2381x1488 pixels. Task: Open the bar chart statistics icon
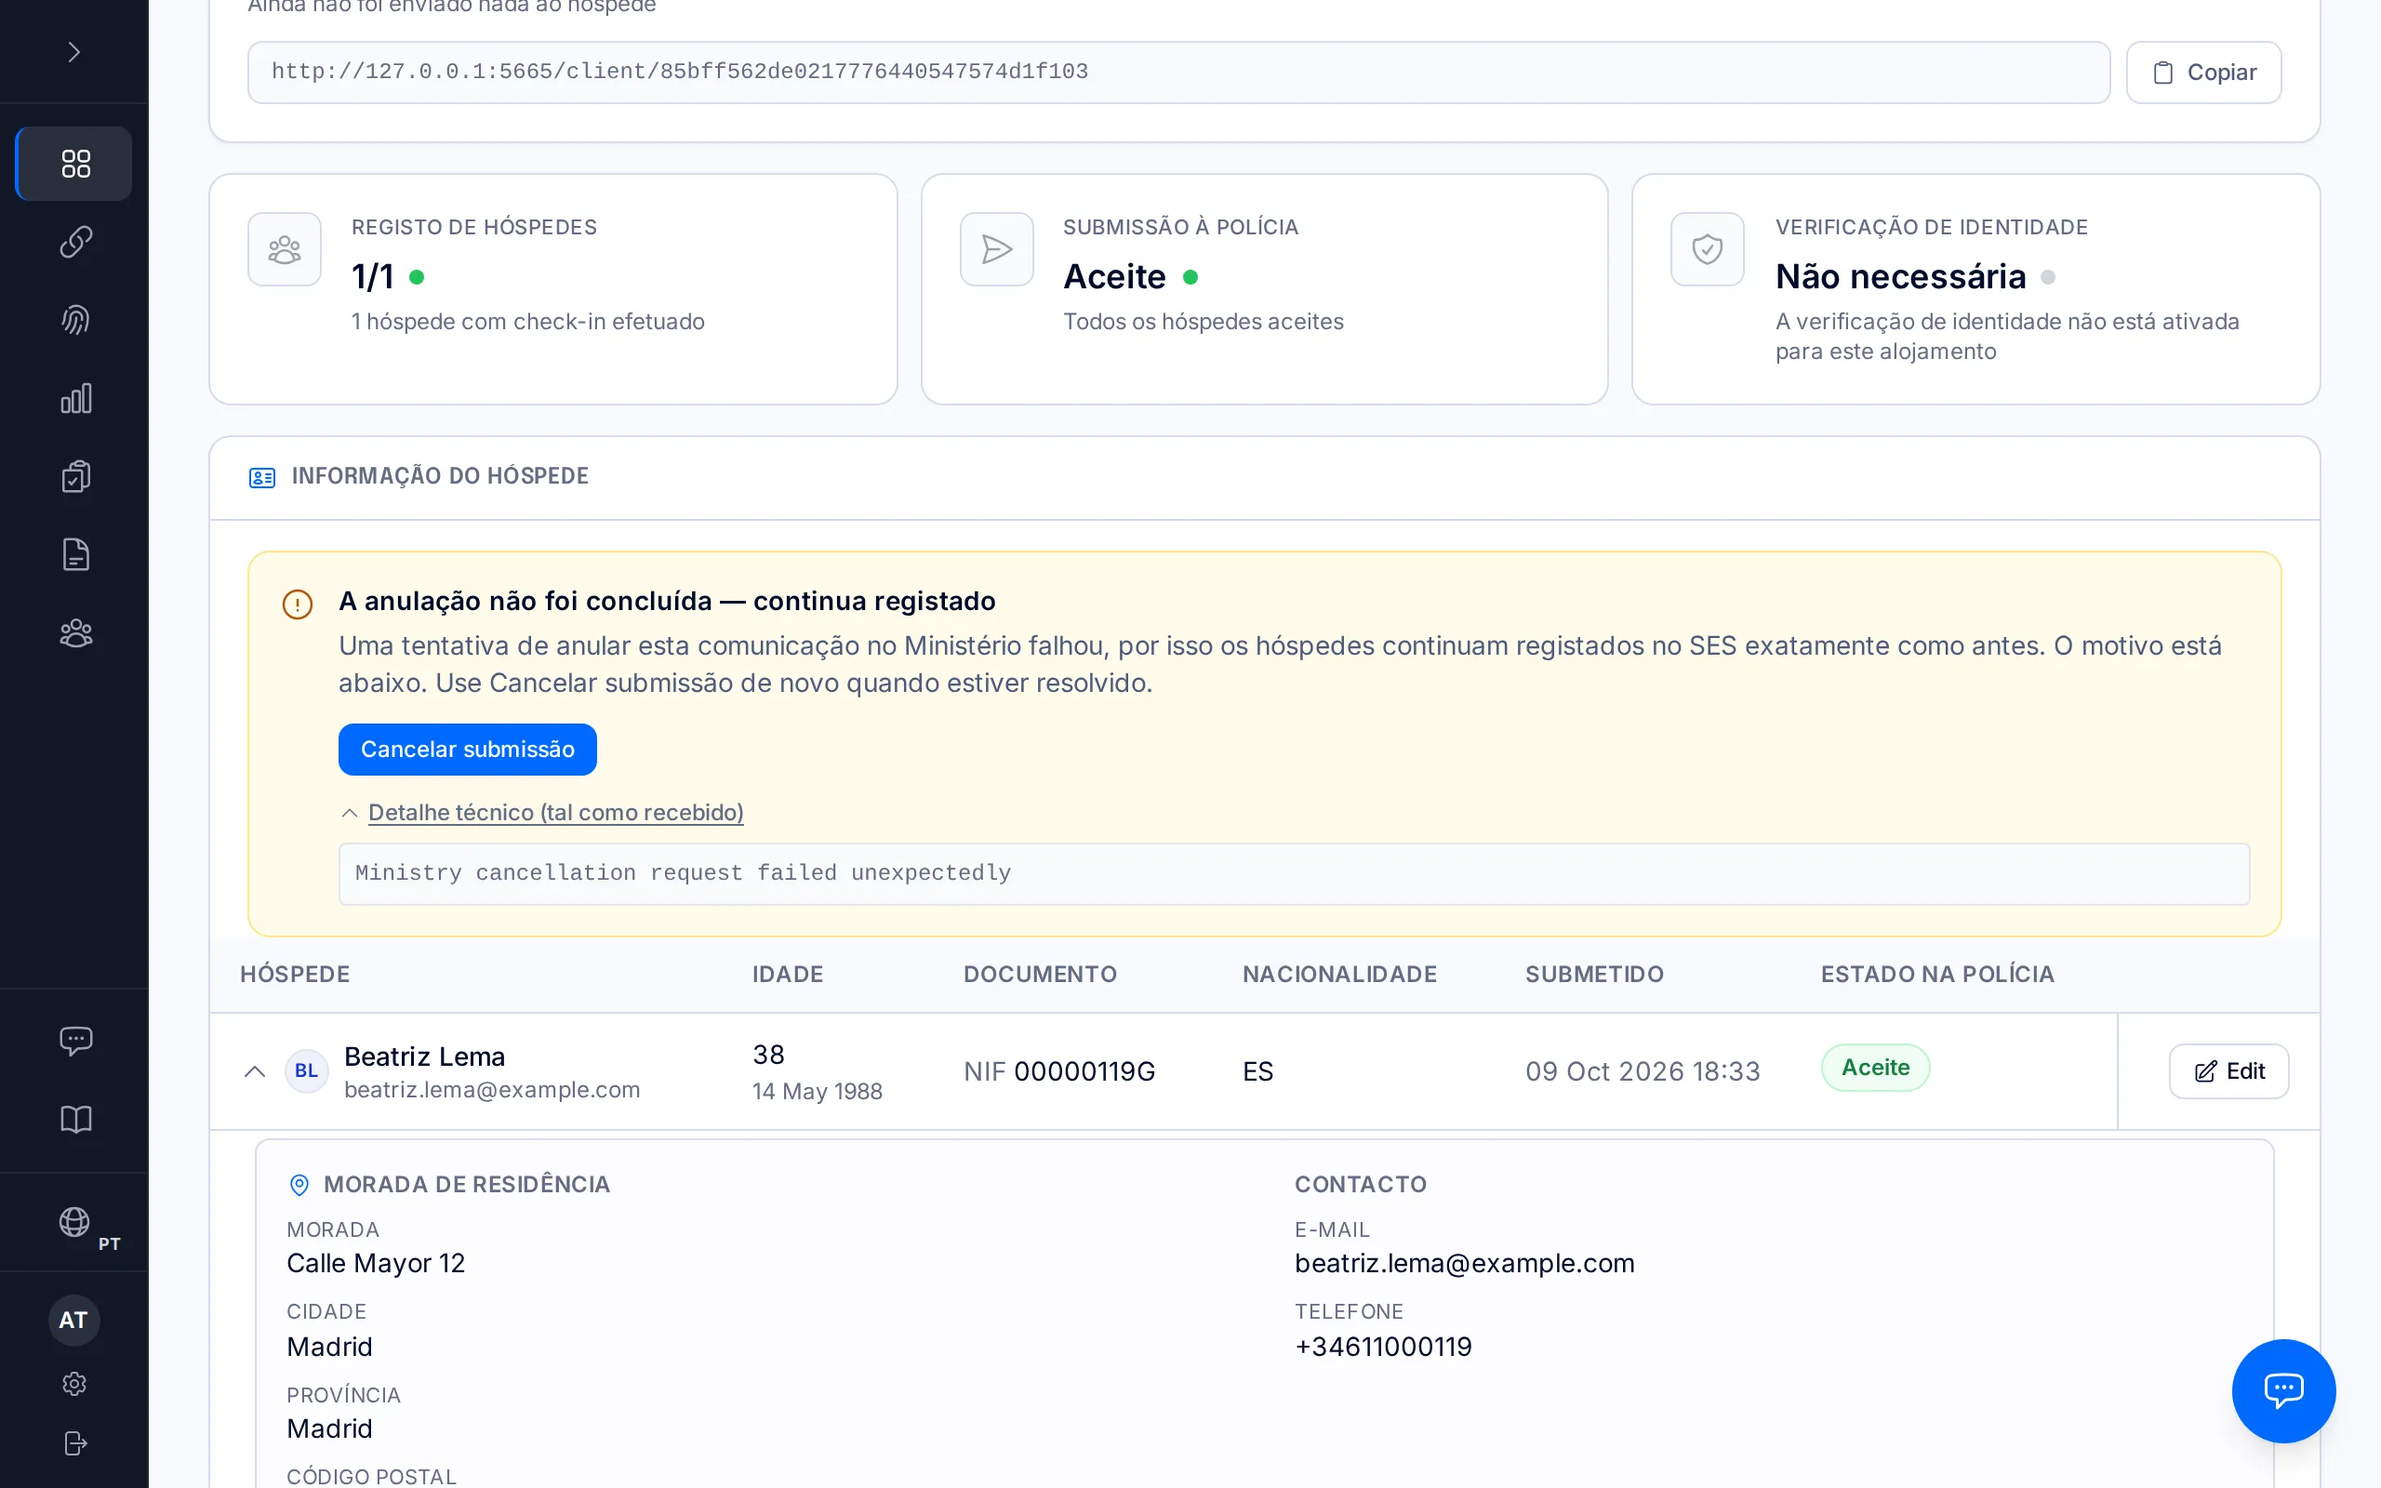[x=74, y=399]
